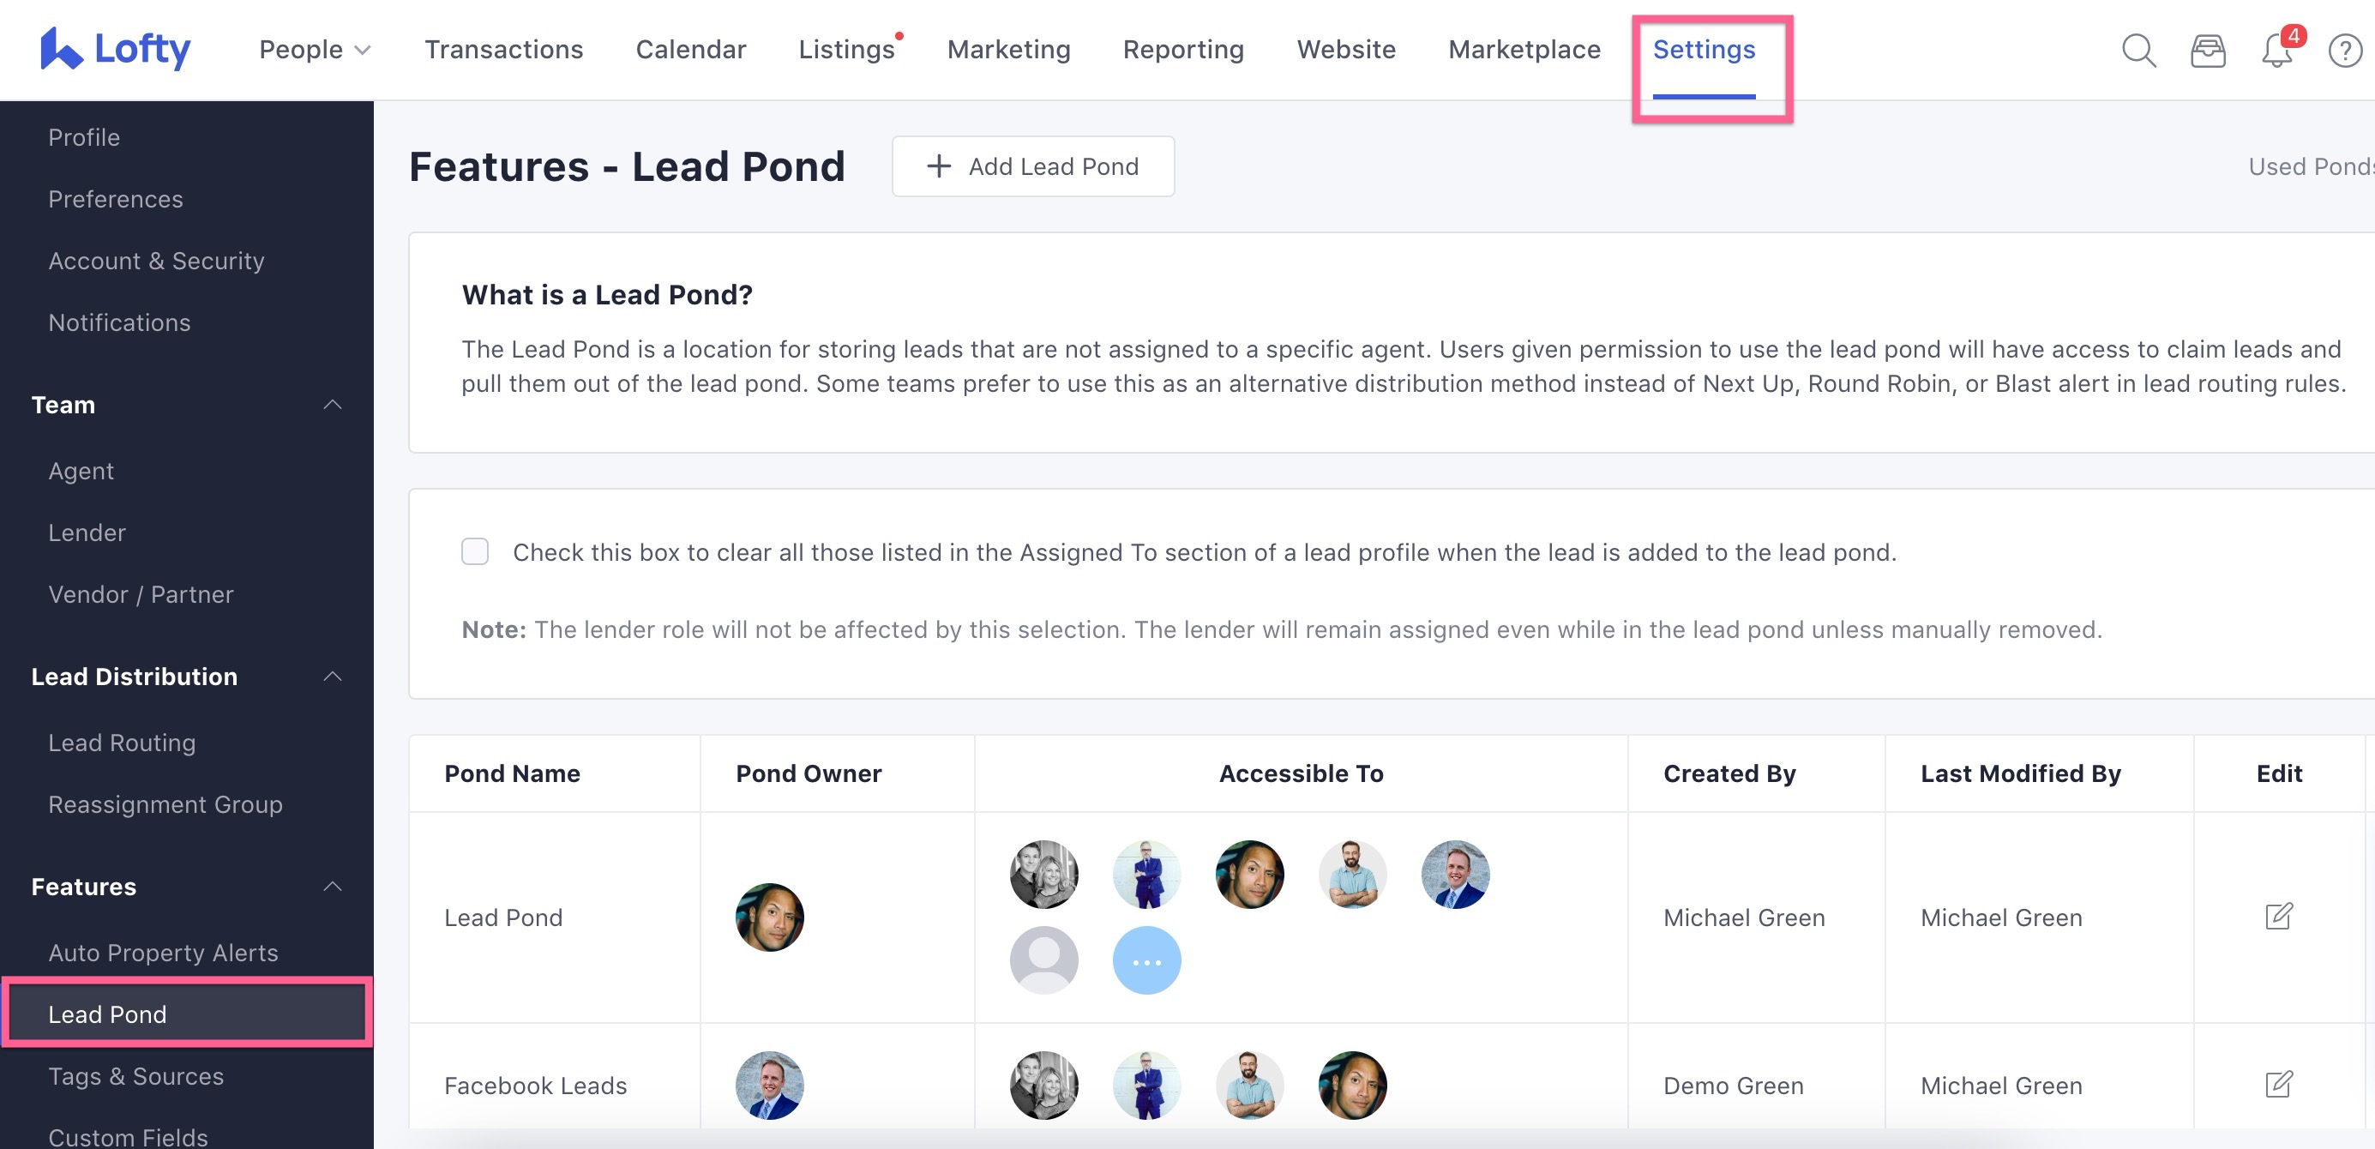The height and width of the screenshot is (1149, 2375).
Task: Open the Listings tab
Action: click(846, 50)
